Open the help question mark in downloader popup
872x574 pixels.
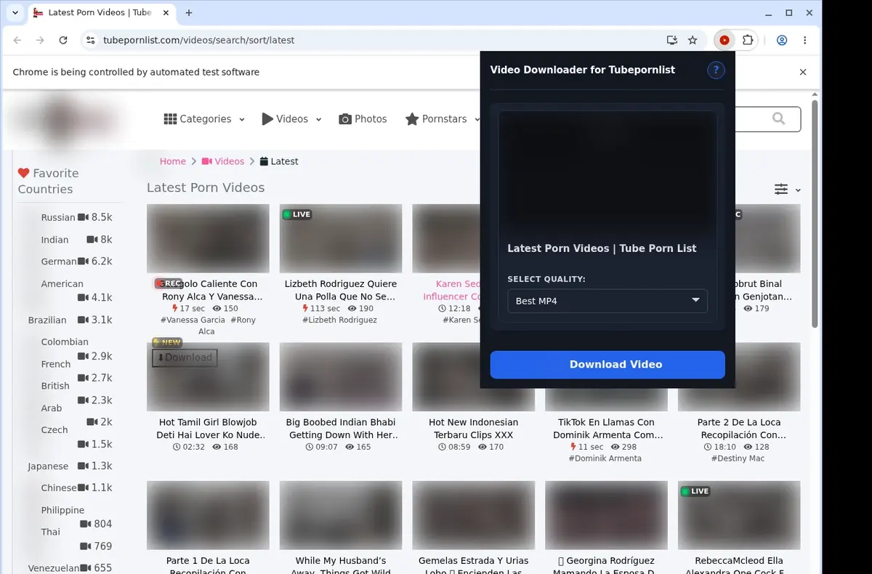716,70
